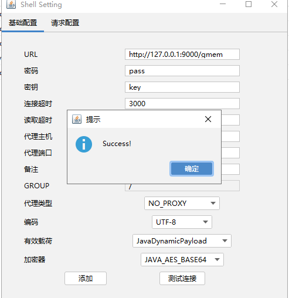
Task: Expand the JAVA_AES_BASE64 encryptor dropdown
Action: pyautogui.click(x=182, y=260)
